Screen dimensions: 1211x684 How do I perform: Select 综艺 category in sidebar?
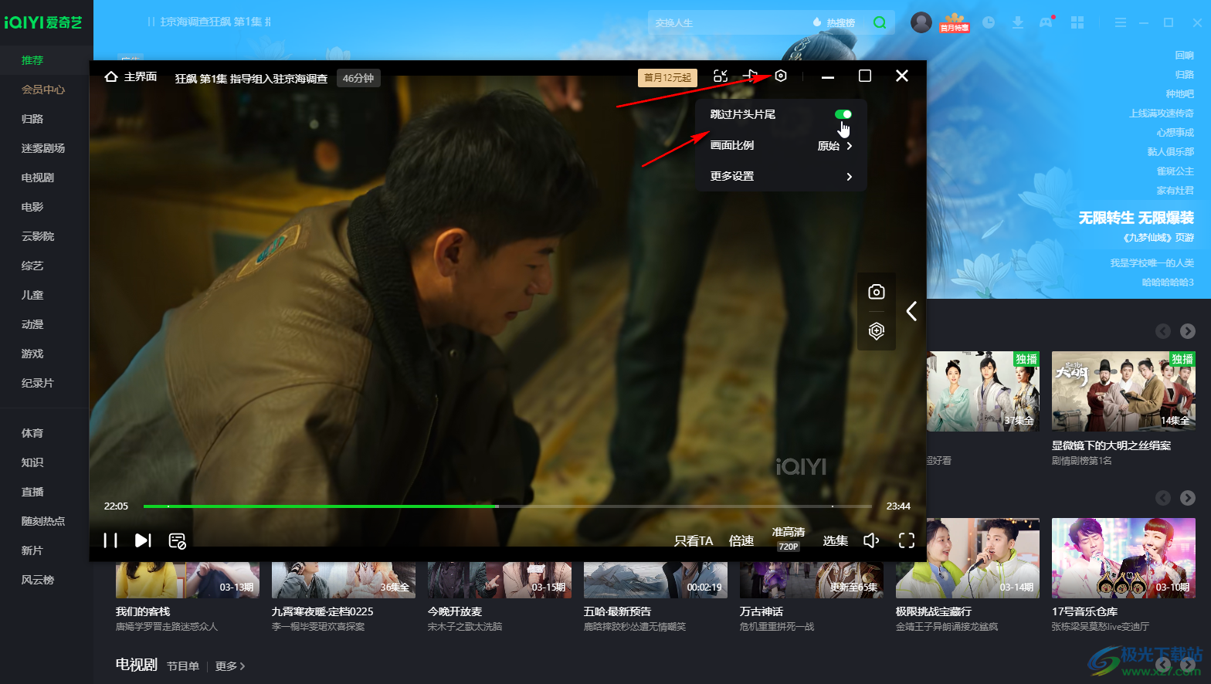pos(32,266)
